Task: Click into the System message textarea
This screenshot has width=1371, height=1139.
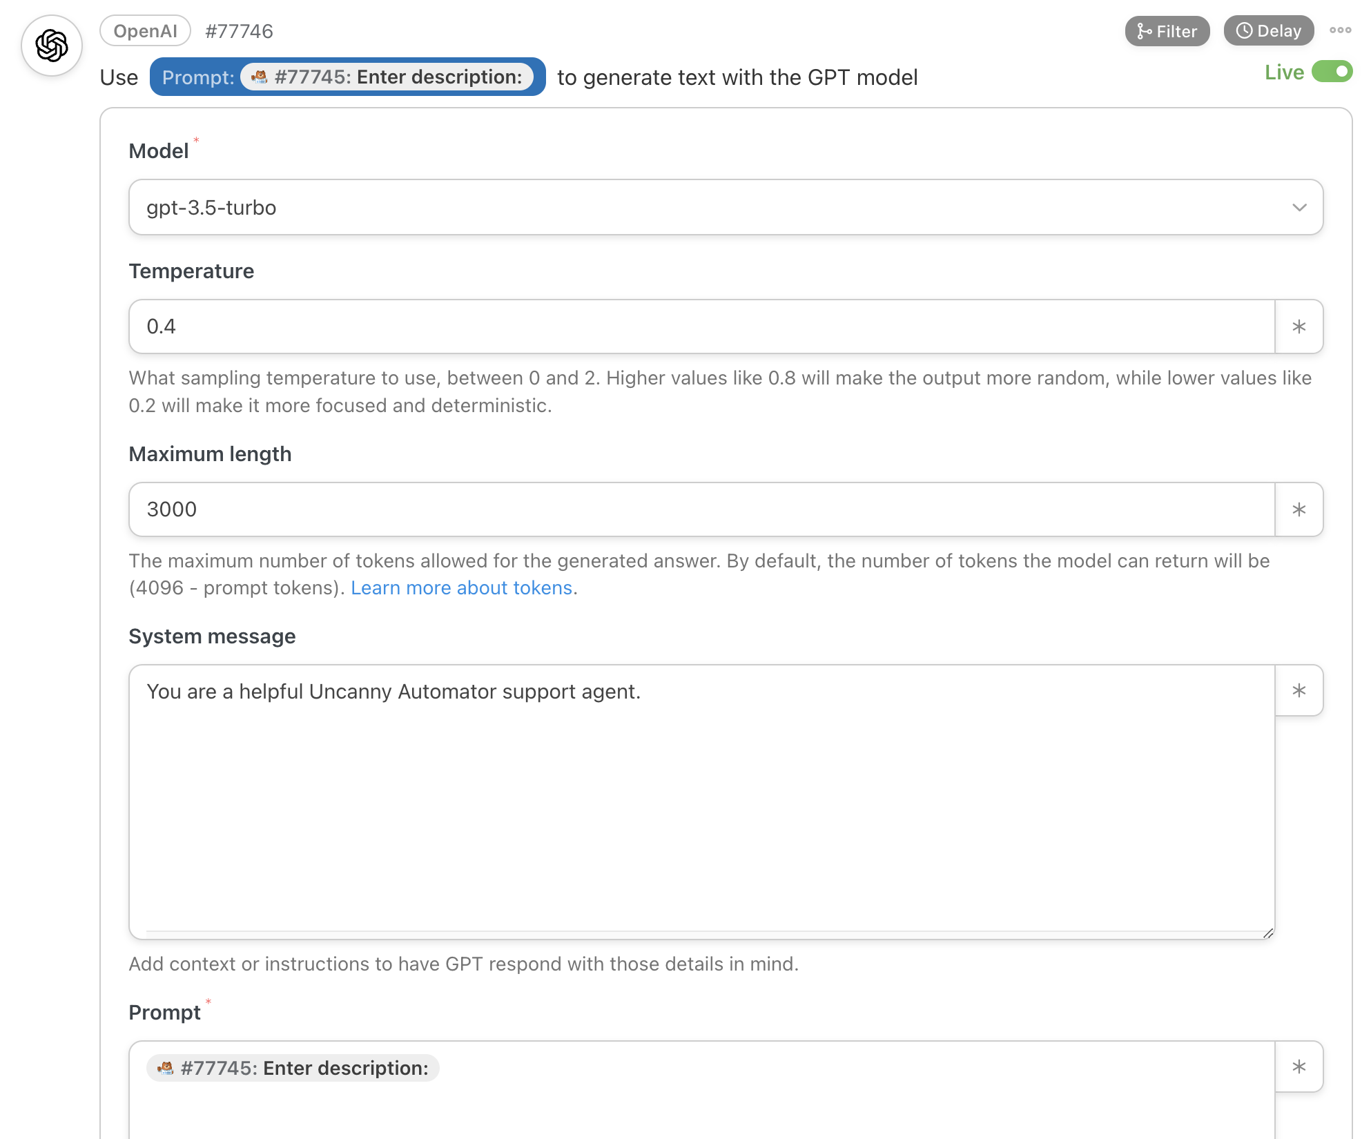Action: 701,801
